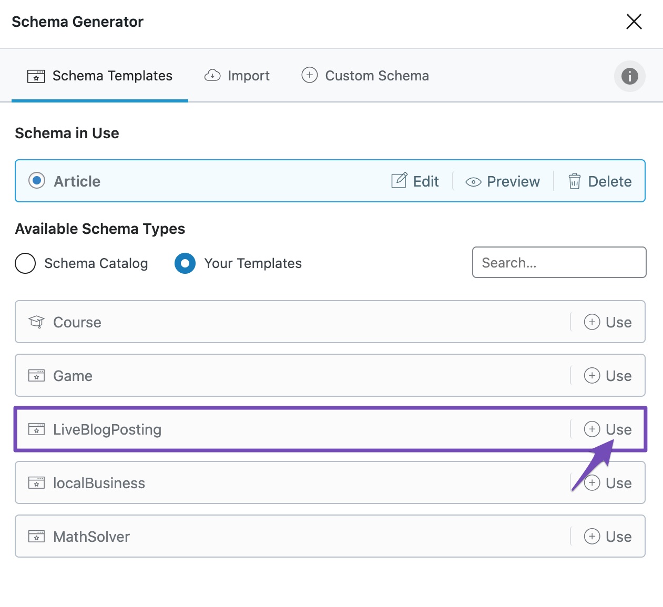Click the Import cloud download icon

tap(212, 75)
